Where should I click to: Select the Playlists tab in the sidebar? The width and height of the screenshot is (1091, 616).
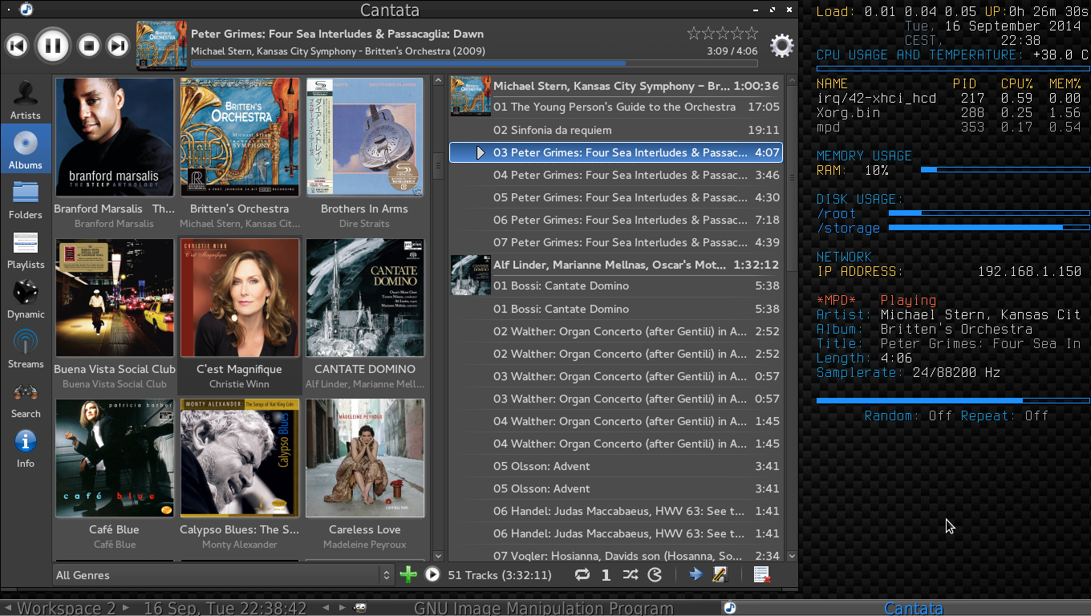click(x=26, y=249)
